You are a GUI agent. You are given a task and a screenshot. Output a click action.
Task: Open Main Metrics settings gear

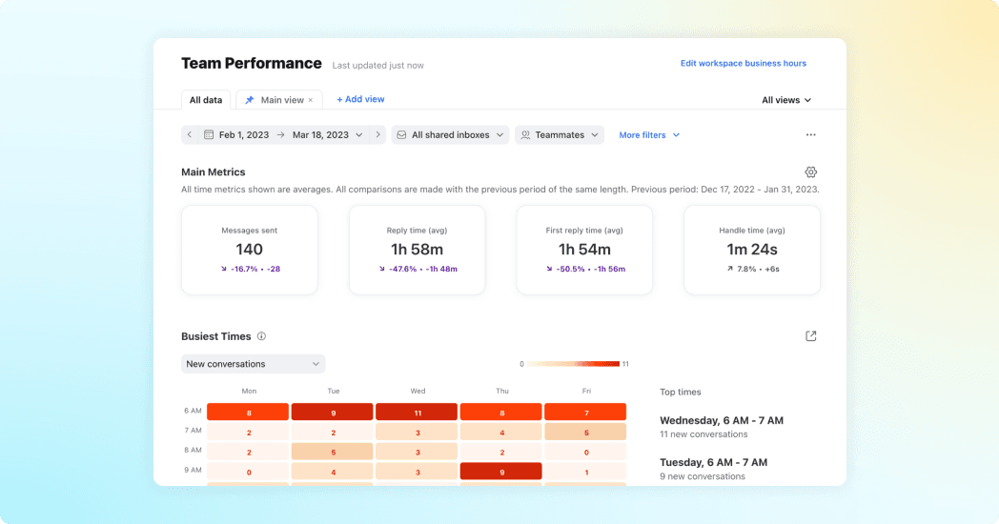tap(810, 171)
